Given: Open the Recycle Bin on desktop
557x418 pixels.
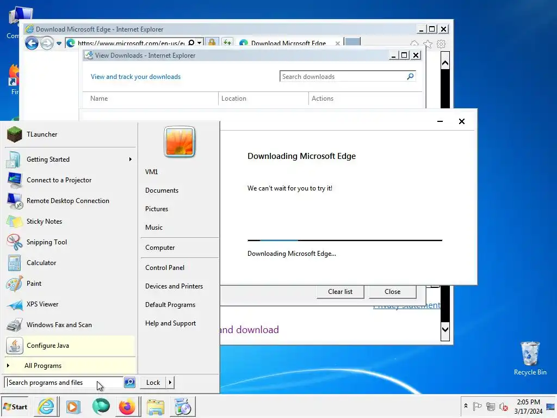Looking at the screenshot, I should 530,358.
